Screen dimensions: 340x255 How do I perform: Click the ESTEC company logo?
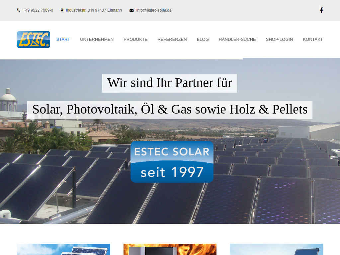[x=33, y=39]
